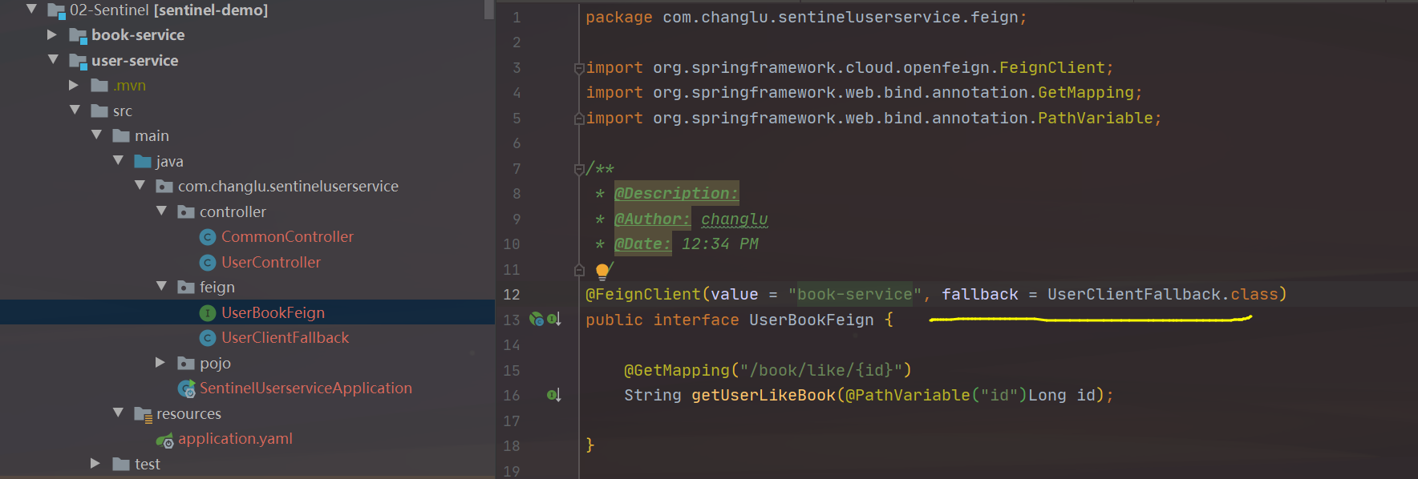
Task: Click the SentinelUserserviceApplication Spring Boot icon
Action: coord(187,388)
